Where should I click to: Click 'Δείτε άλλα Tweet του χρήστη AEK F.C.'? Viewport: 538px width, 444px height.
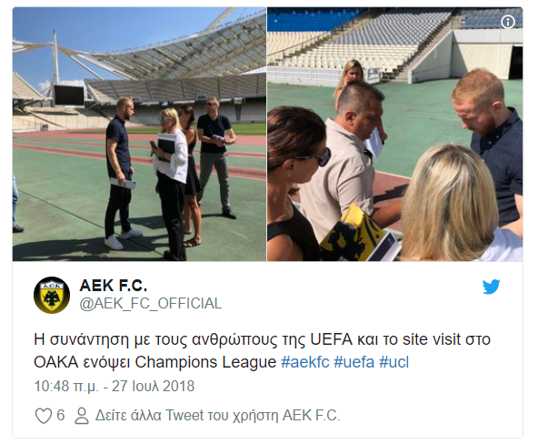[x=217, y=416]
